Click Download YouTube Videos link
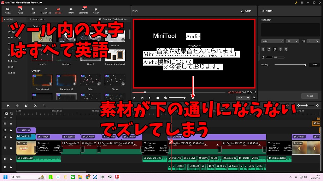This screenshot has height=181, width=323. [x=113, y=19]
